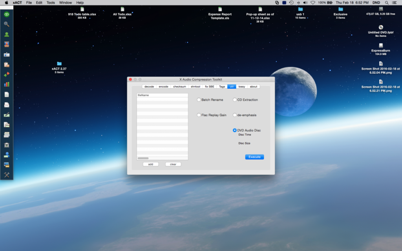Click the green person icon in sidebar
Image resolution: width=402 pixels, height=251 pixels.
click(7, 35)
